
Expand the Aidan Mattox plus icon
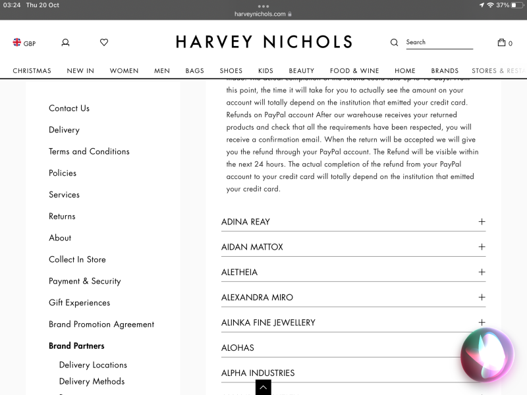click(x=482, y=247)
